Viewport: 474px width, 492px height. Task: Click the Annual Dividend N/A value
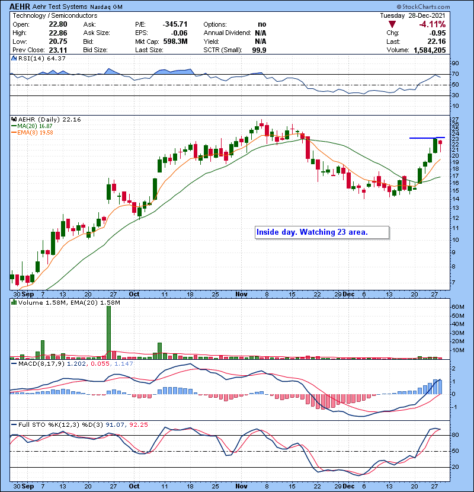click(x=260, y=33)
